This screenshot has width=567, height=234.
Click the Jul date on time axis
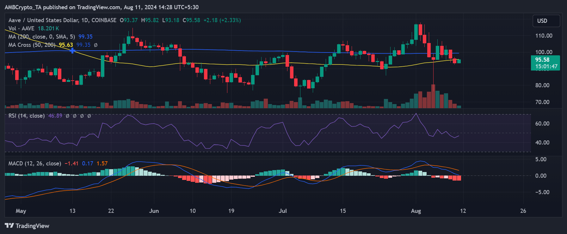(x=283, y=211)
